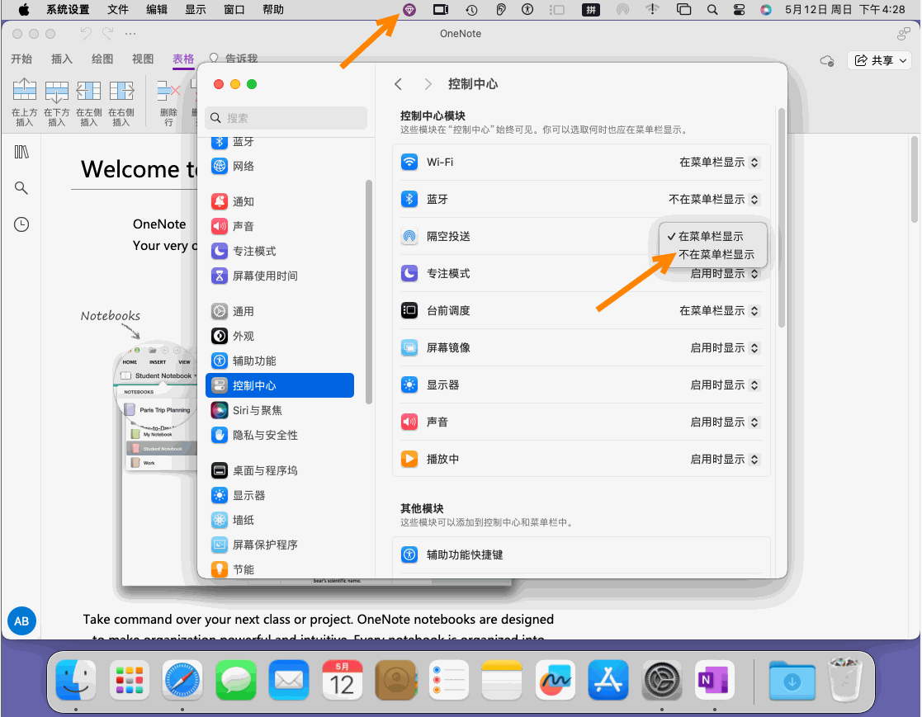Screen dimensions: 922x717
Task: Click OneNote undo arrow in title bar
Action: (x=86, y=34)
